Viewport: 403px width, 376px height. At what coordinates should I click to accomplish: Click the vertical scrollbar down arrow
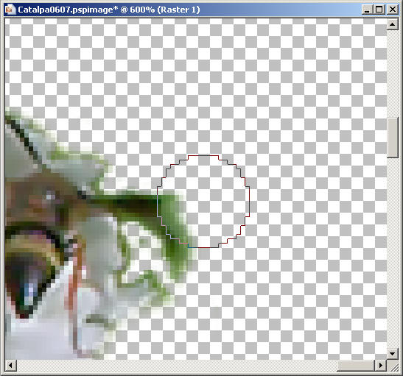(x=393, y=354)
